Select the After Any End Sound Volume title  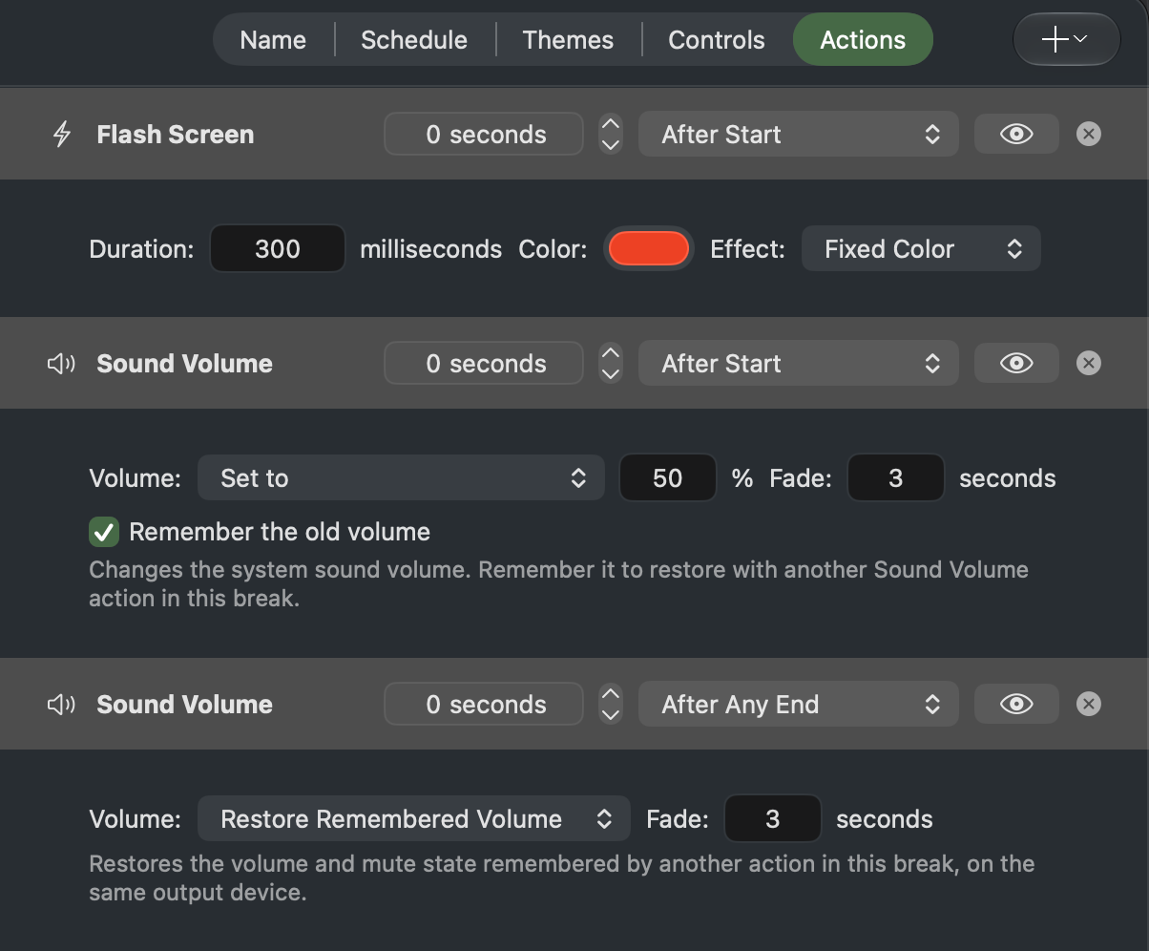pos(185,705)
